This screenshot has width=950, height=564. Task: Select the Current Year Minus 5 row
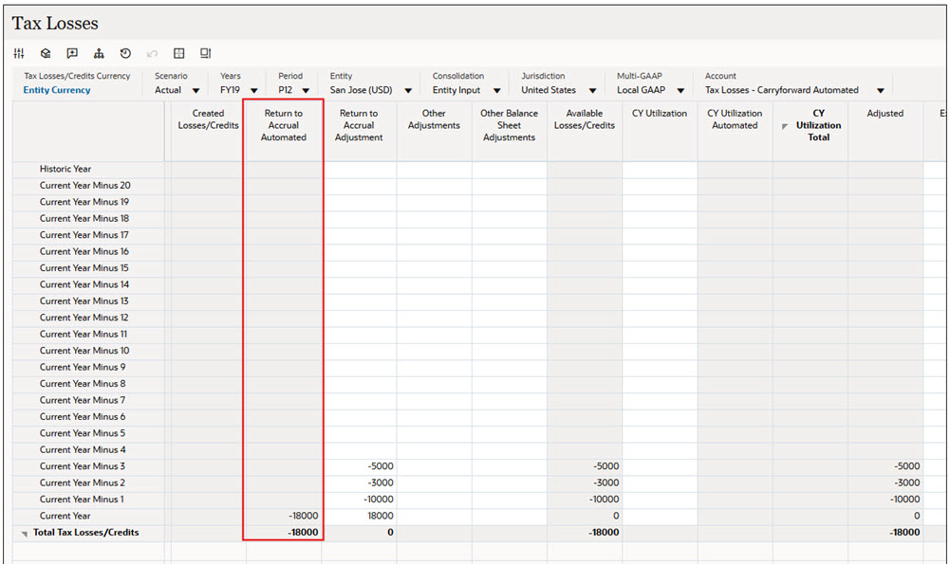coord(83,433)
